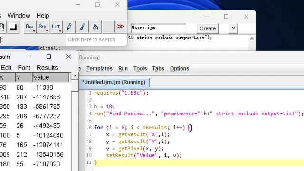Click the Create button in recorder

(208, 28)
